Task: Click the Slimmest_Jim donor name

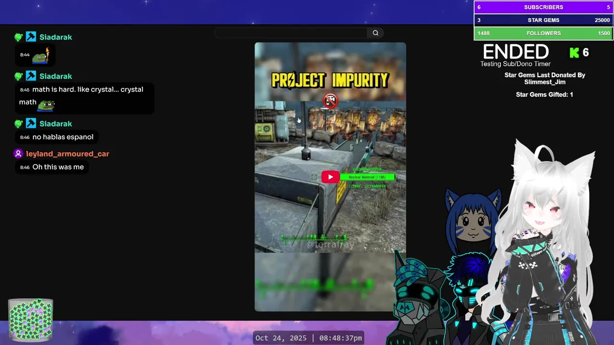Action: coord(545,82)
